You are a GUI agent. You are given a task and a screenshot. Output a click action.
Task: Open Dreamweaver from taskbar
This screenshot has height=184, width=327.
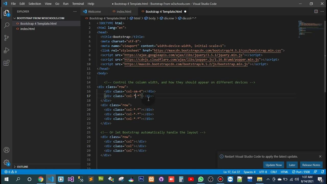point(101,179)
